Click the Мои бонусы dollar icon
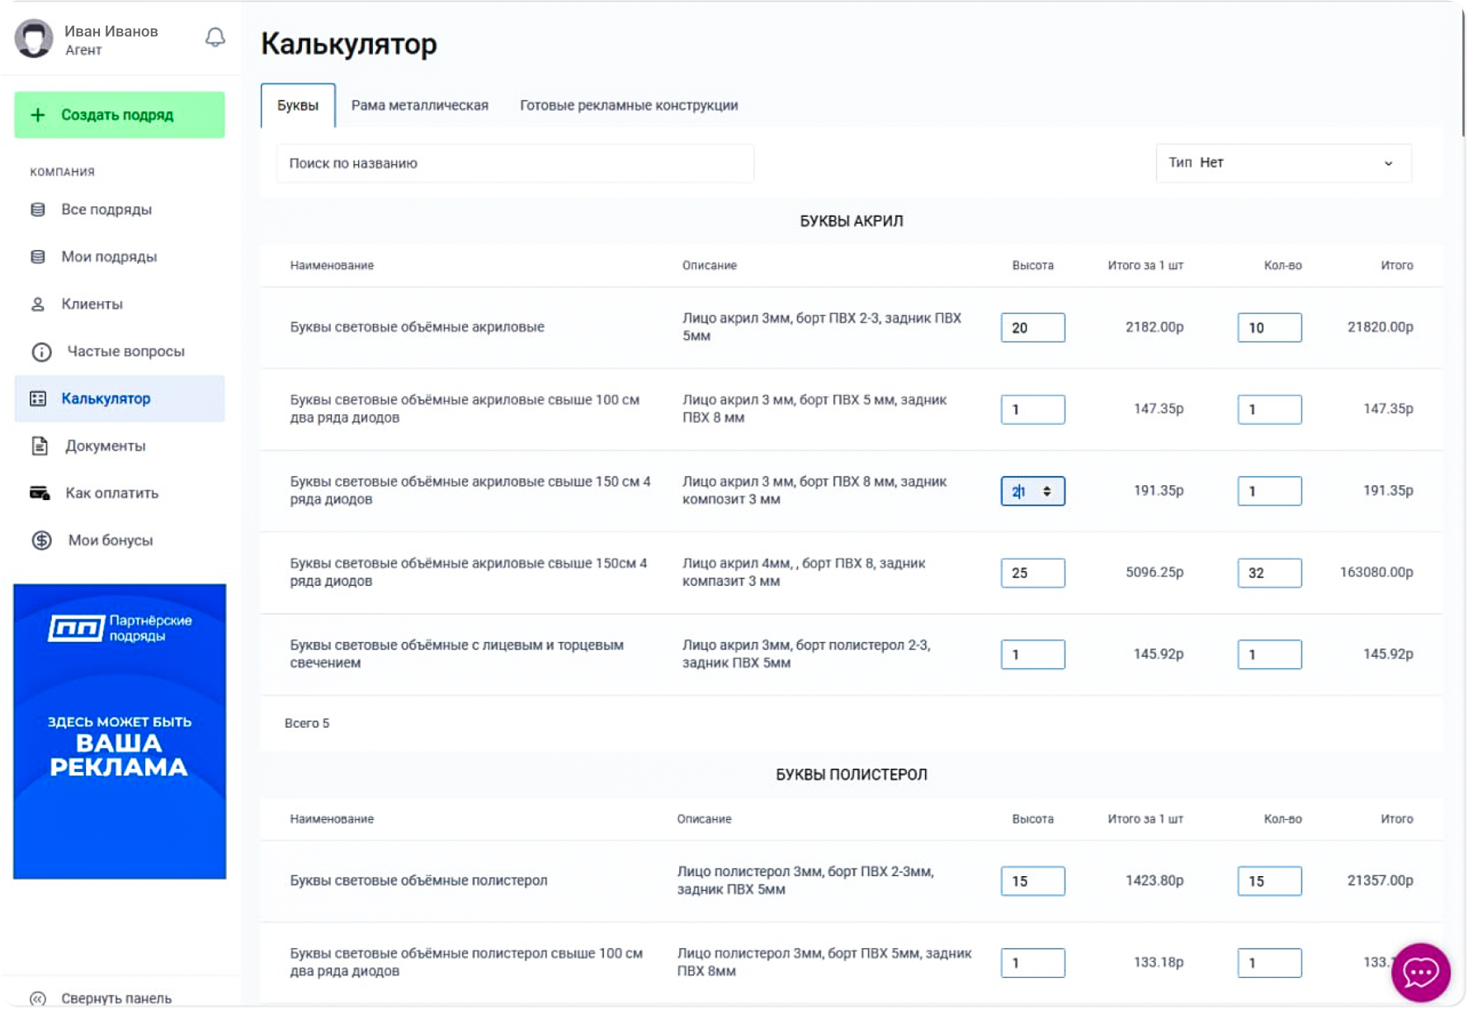The height and width of the screenshot is (1009, 1468). tap(41, 540)
